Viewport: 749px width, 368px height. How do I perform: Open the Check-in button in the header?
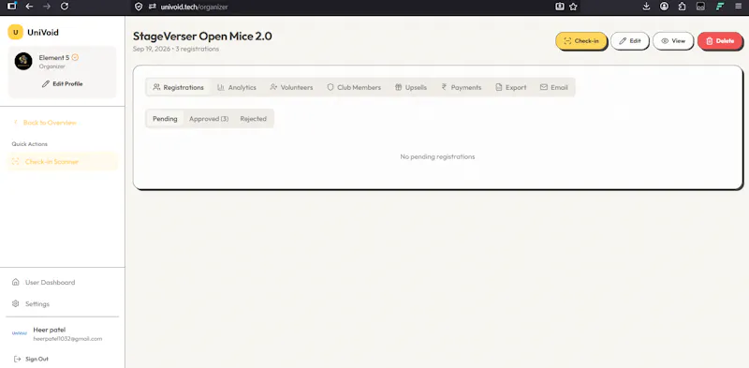point(580,41)
